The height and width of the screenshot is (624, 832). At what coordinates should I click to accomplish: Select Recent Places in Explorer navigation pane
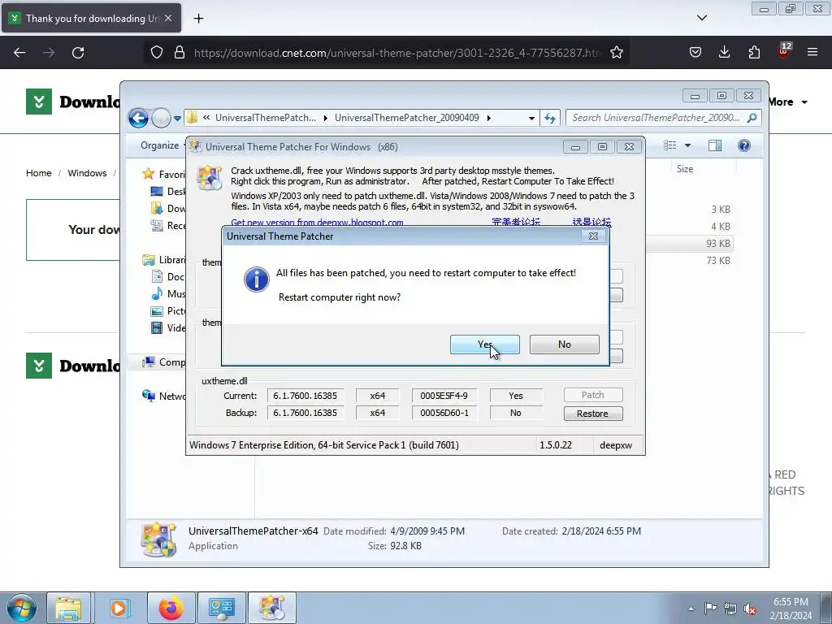pyautogui.click(x=168, y=226)
